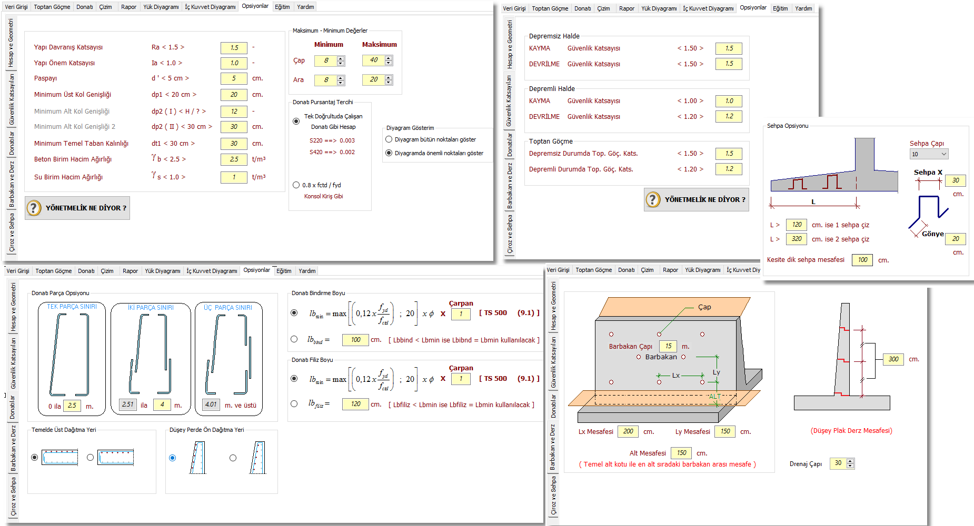The width and height of the screenshot is (974, 526).
Task: Choose Diyagramda önemli noktaları göster
Action: coord(389,153)
